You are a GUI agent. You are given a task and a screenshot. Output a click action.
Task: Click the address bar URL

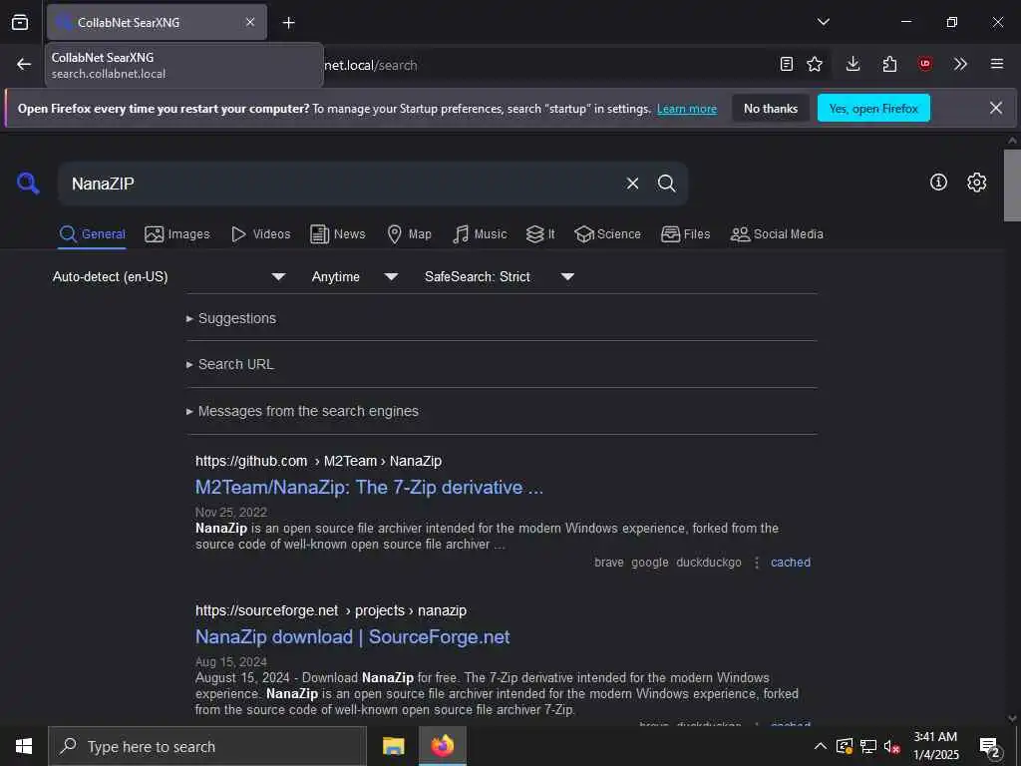click(371, 65)
